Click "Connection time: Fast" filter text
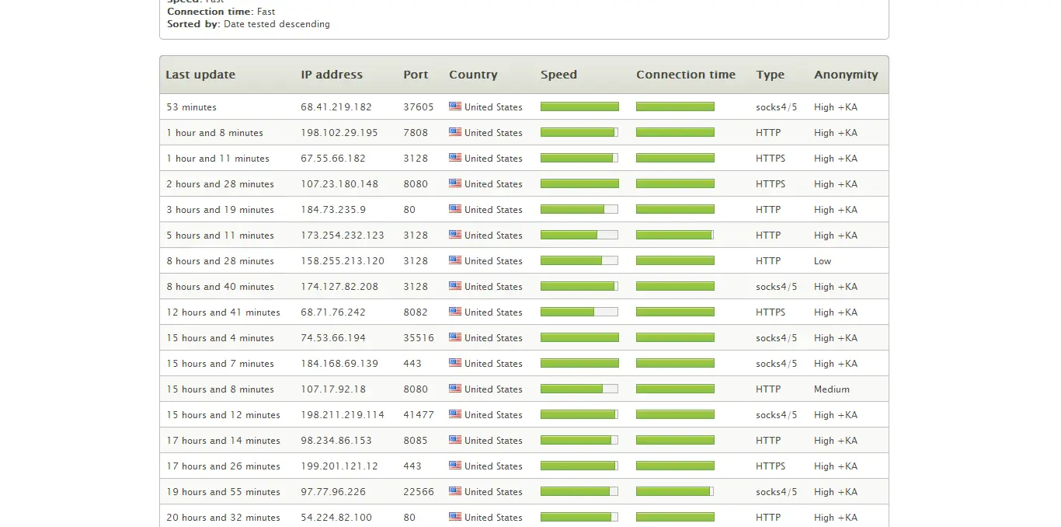The width and height of the screenshot is (1061, 527). 221,12
